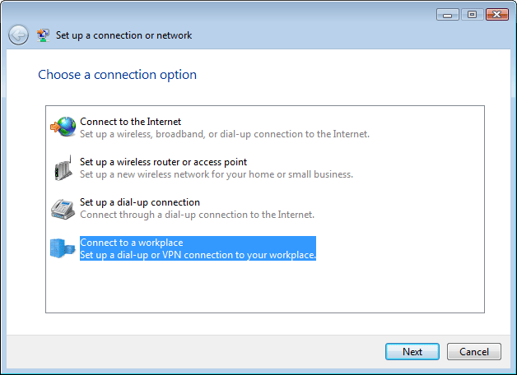
Task: Click the dial-up connection to the Internet description
Action: point(198,215)
